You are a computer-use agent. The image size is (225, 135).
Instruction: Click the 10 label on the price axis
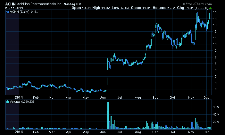(215, 44)
